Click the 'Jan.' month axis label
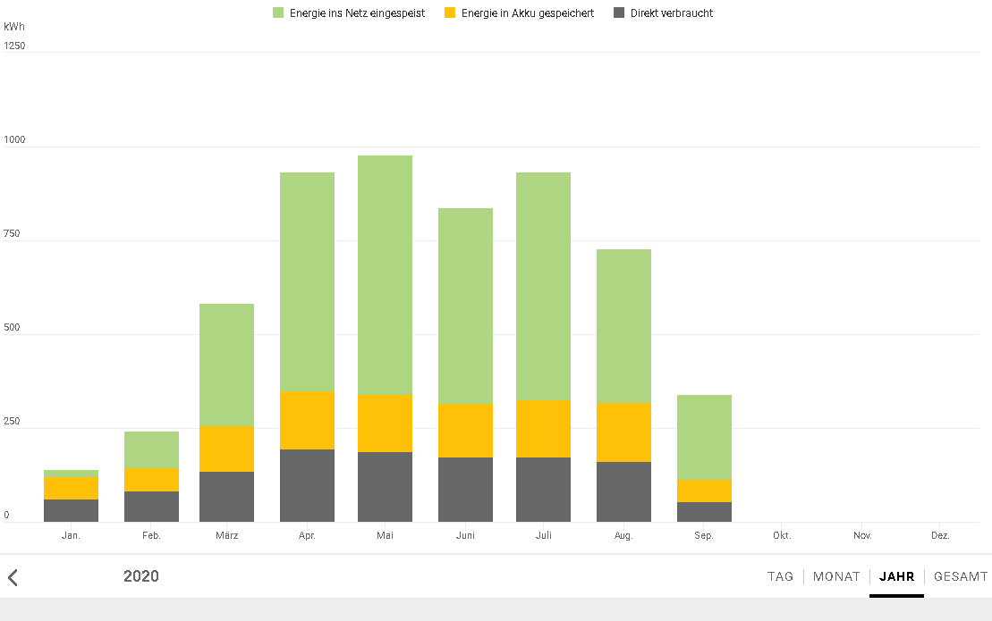The image size is (992, 621). (x=71, y=536)
